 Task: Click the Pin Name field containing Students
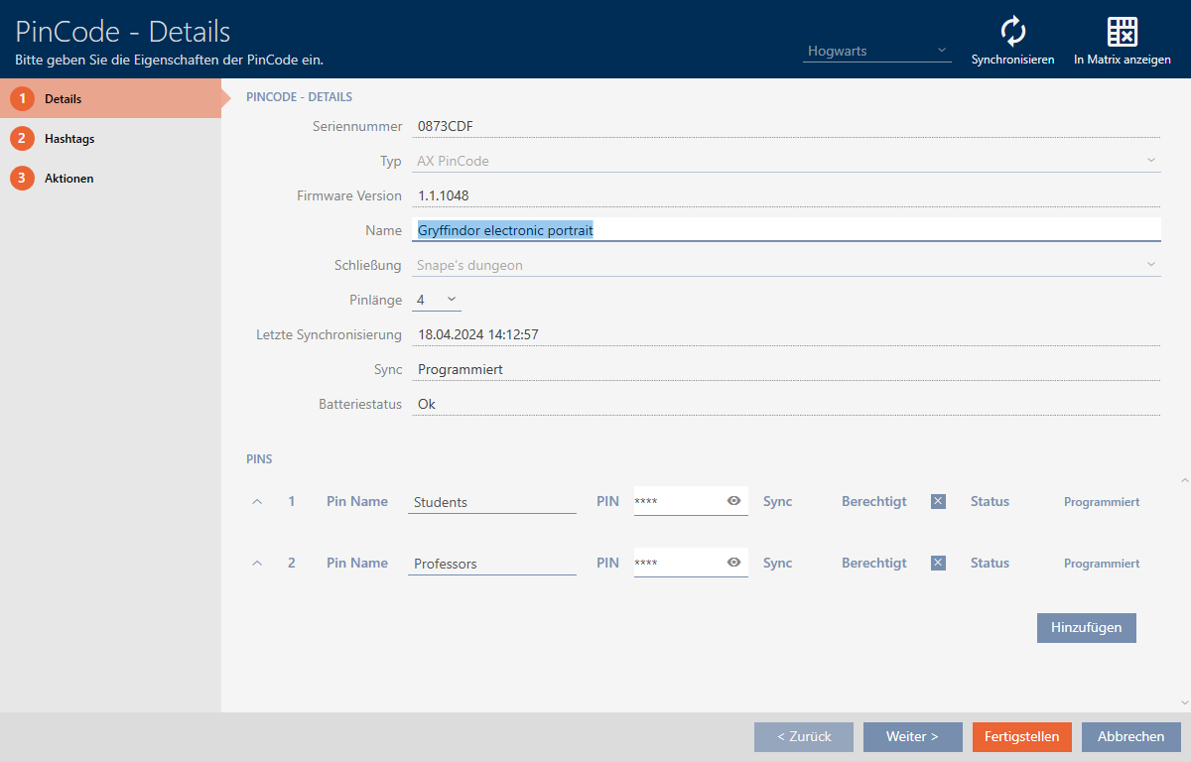(x=491, y=502)
